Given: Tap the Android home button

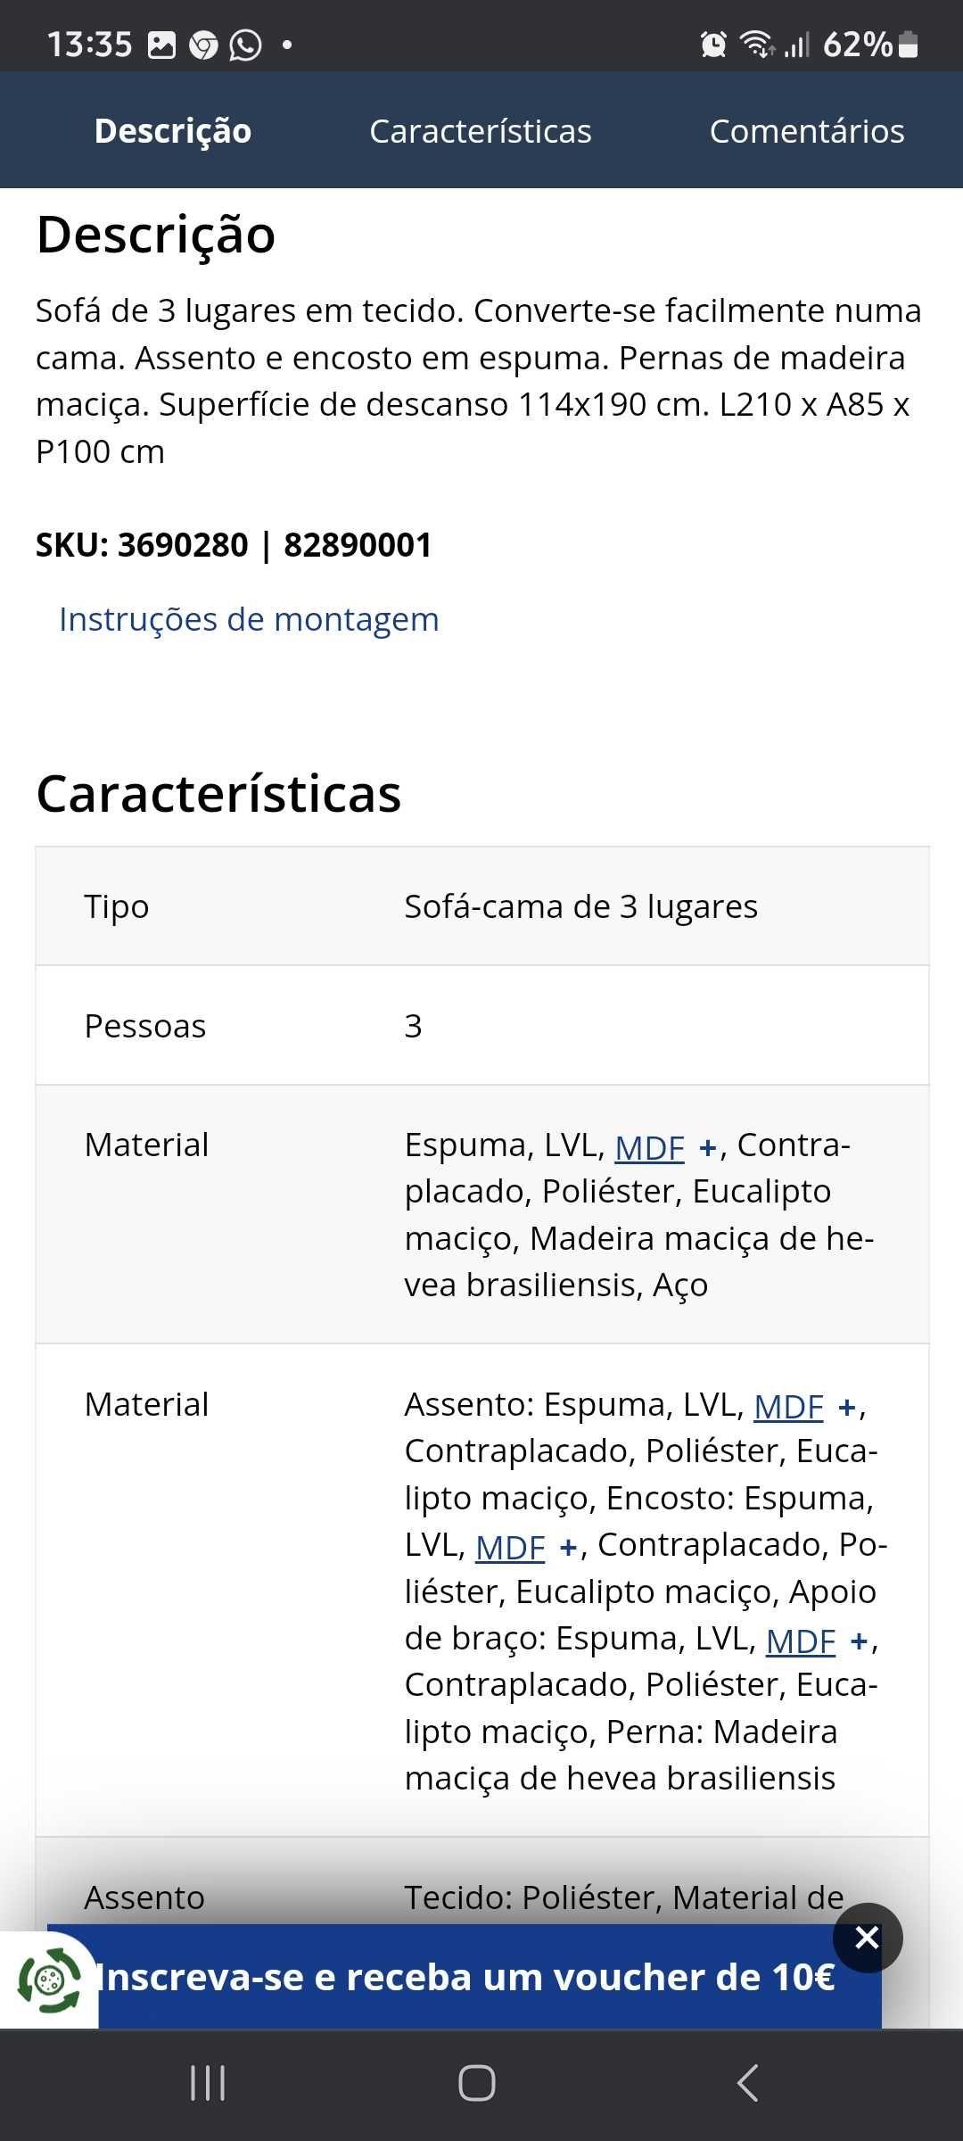Looking at the screenshot, I should [477, 2083].
